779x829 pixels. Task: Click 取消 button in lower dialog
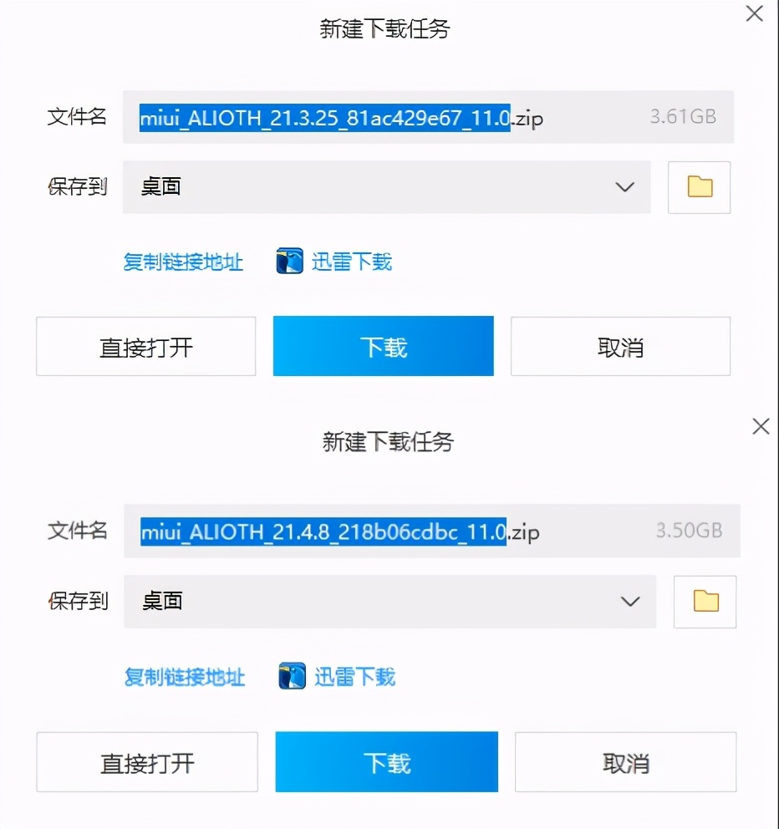pos(626,762)
